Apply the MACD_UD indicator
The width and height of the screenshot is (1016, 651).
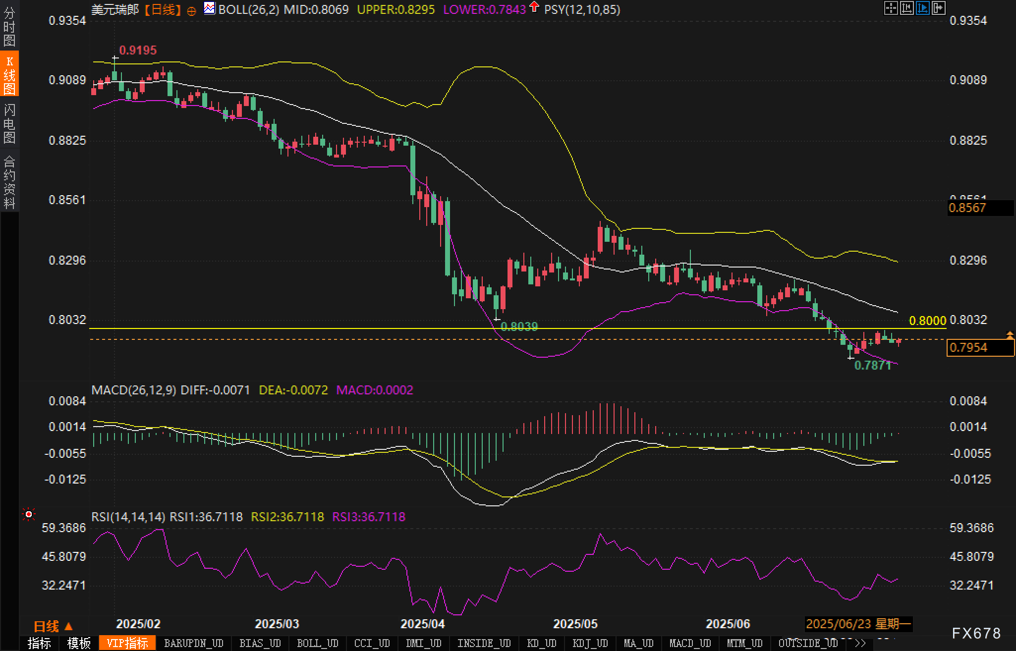point(690,644)
